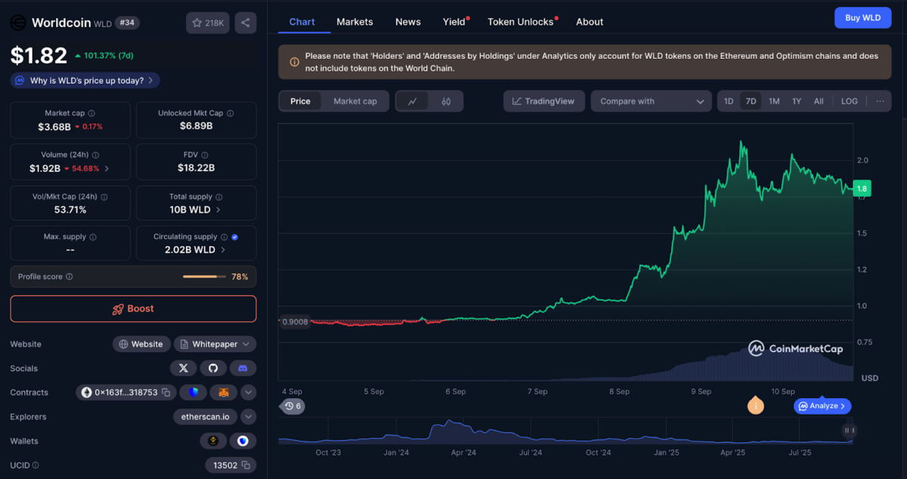Viewport: 907px width, 479px height.
Task: Expand Total supply 10B WLD arrow
Action: [x=218, y=210]
